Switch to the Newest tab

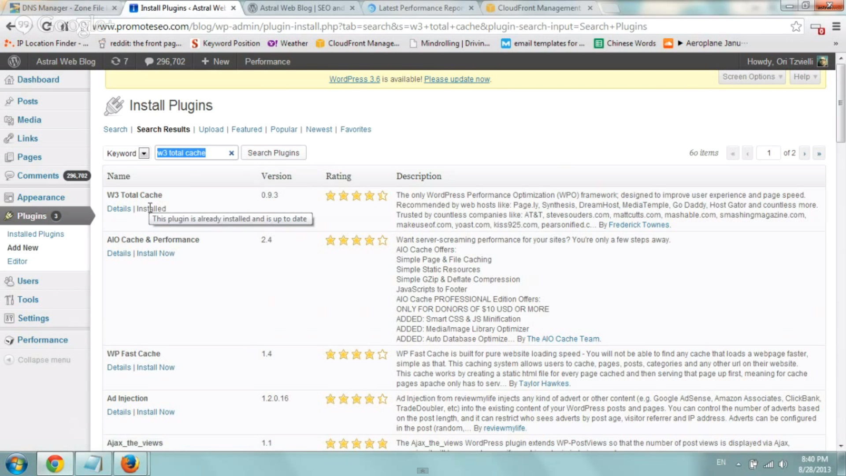(319, 129)
